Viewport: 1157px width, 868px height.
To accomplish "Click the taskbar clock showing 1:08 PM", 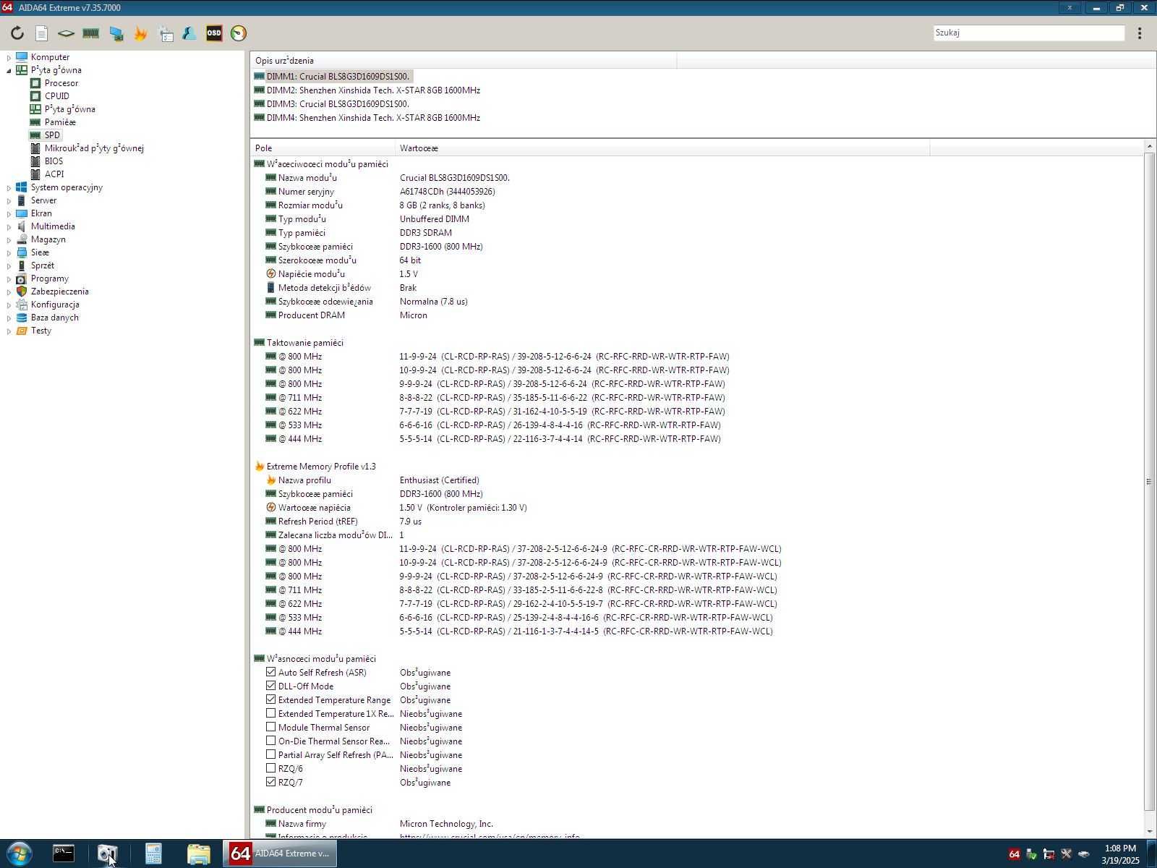I will (x=1120, y=854).
